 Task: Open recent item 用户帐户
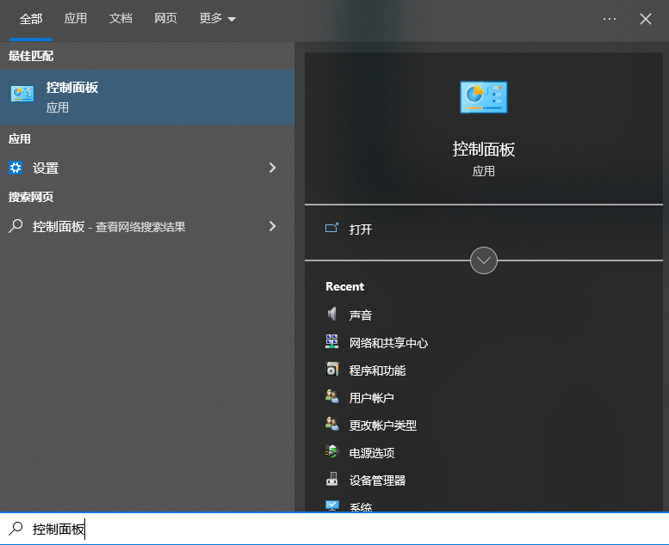[372, 398]
